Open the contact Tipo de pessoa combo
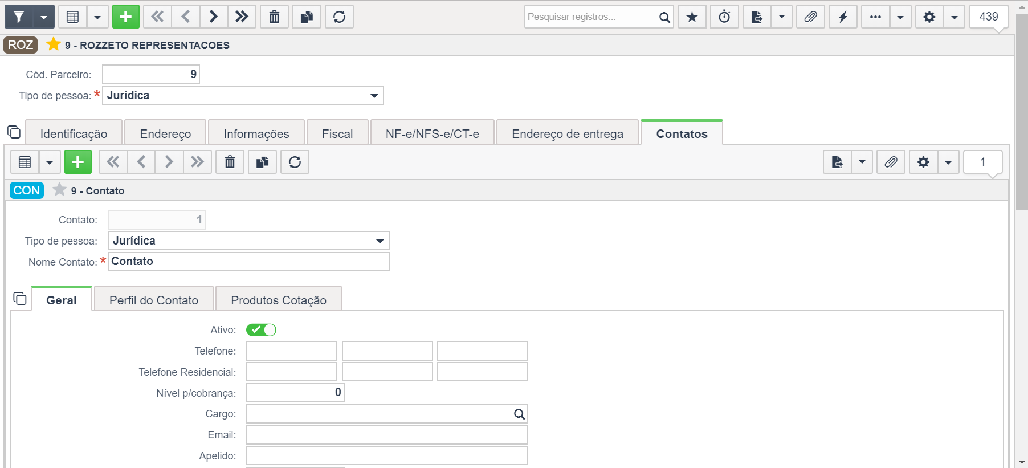Viewport: 1028px width, 468px height. tap(248, 241)
